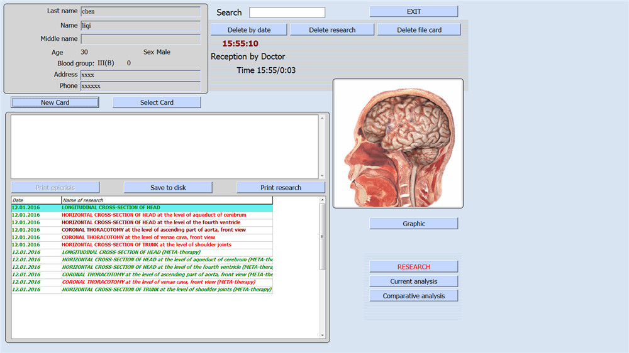This screenshot has height=353, width=629.
Task: Select CORONAL THORACOTOMY venae cava row
Action: coord(142,237)
